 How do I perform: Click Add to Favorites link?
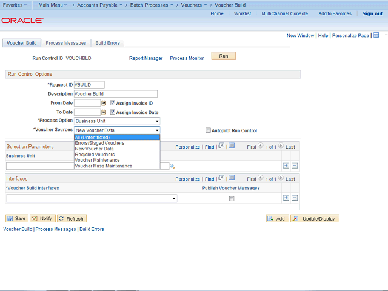[335, 13]
